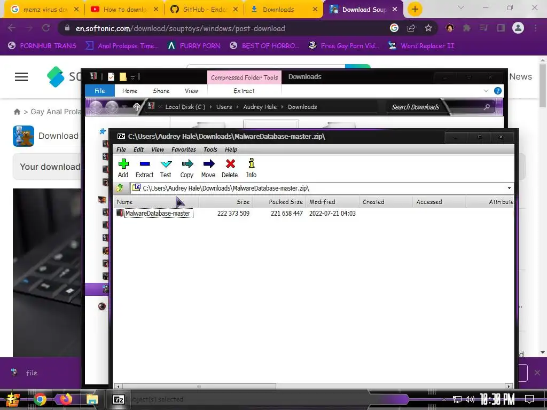547x410 pixels.
Task: Click the Add button in 7-Zip toolbar
Action: click(123, 168)
